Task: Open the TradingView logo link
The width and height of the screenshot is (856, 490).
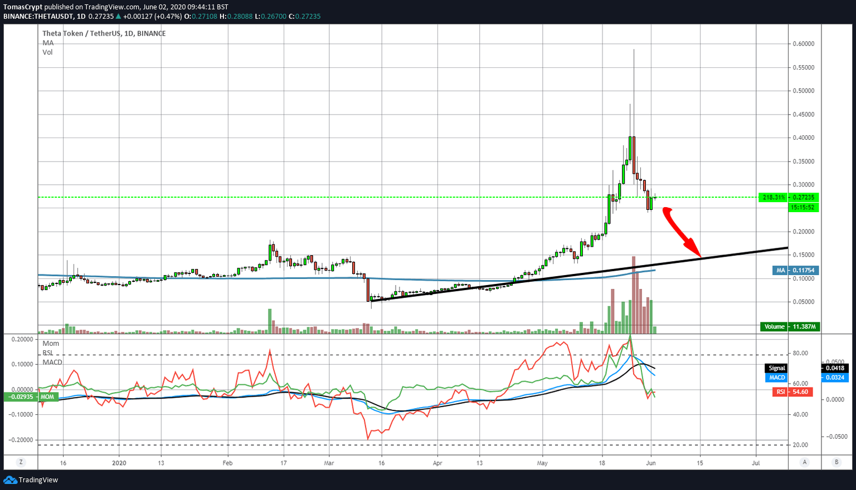Action: point(31,480)
